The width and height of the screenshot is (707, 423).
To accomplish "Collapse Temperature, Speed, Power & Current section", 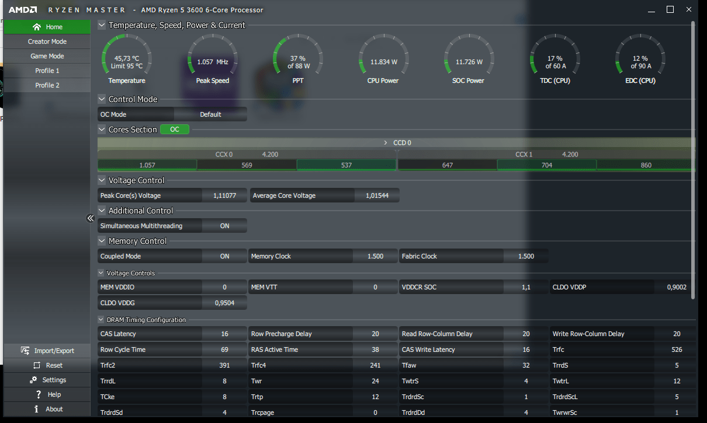I will [x=102, y=25].
